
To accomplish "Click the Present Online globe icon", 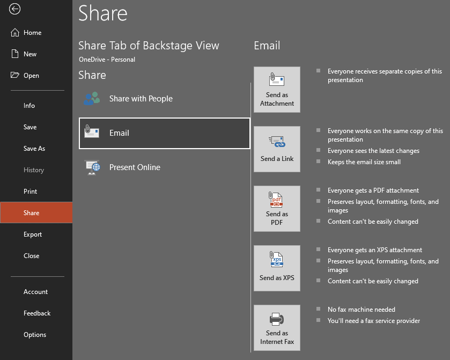I will pos(93,167).
